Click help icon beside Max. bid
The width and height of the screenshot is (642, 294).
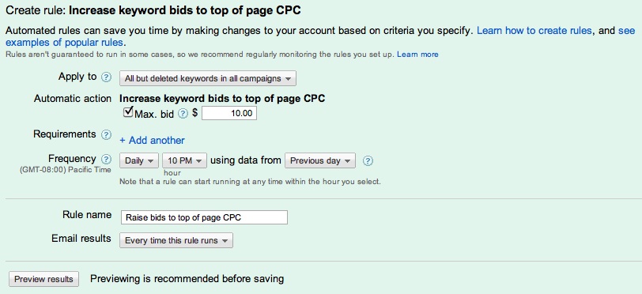pos(183,115)
